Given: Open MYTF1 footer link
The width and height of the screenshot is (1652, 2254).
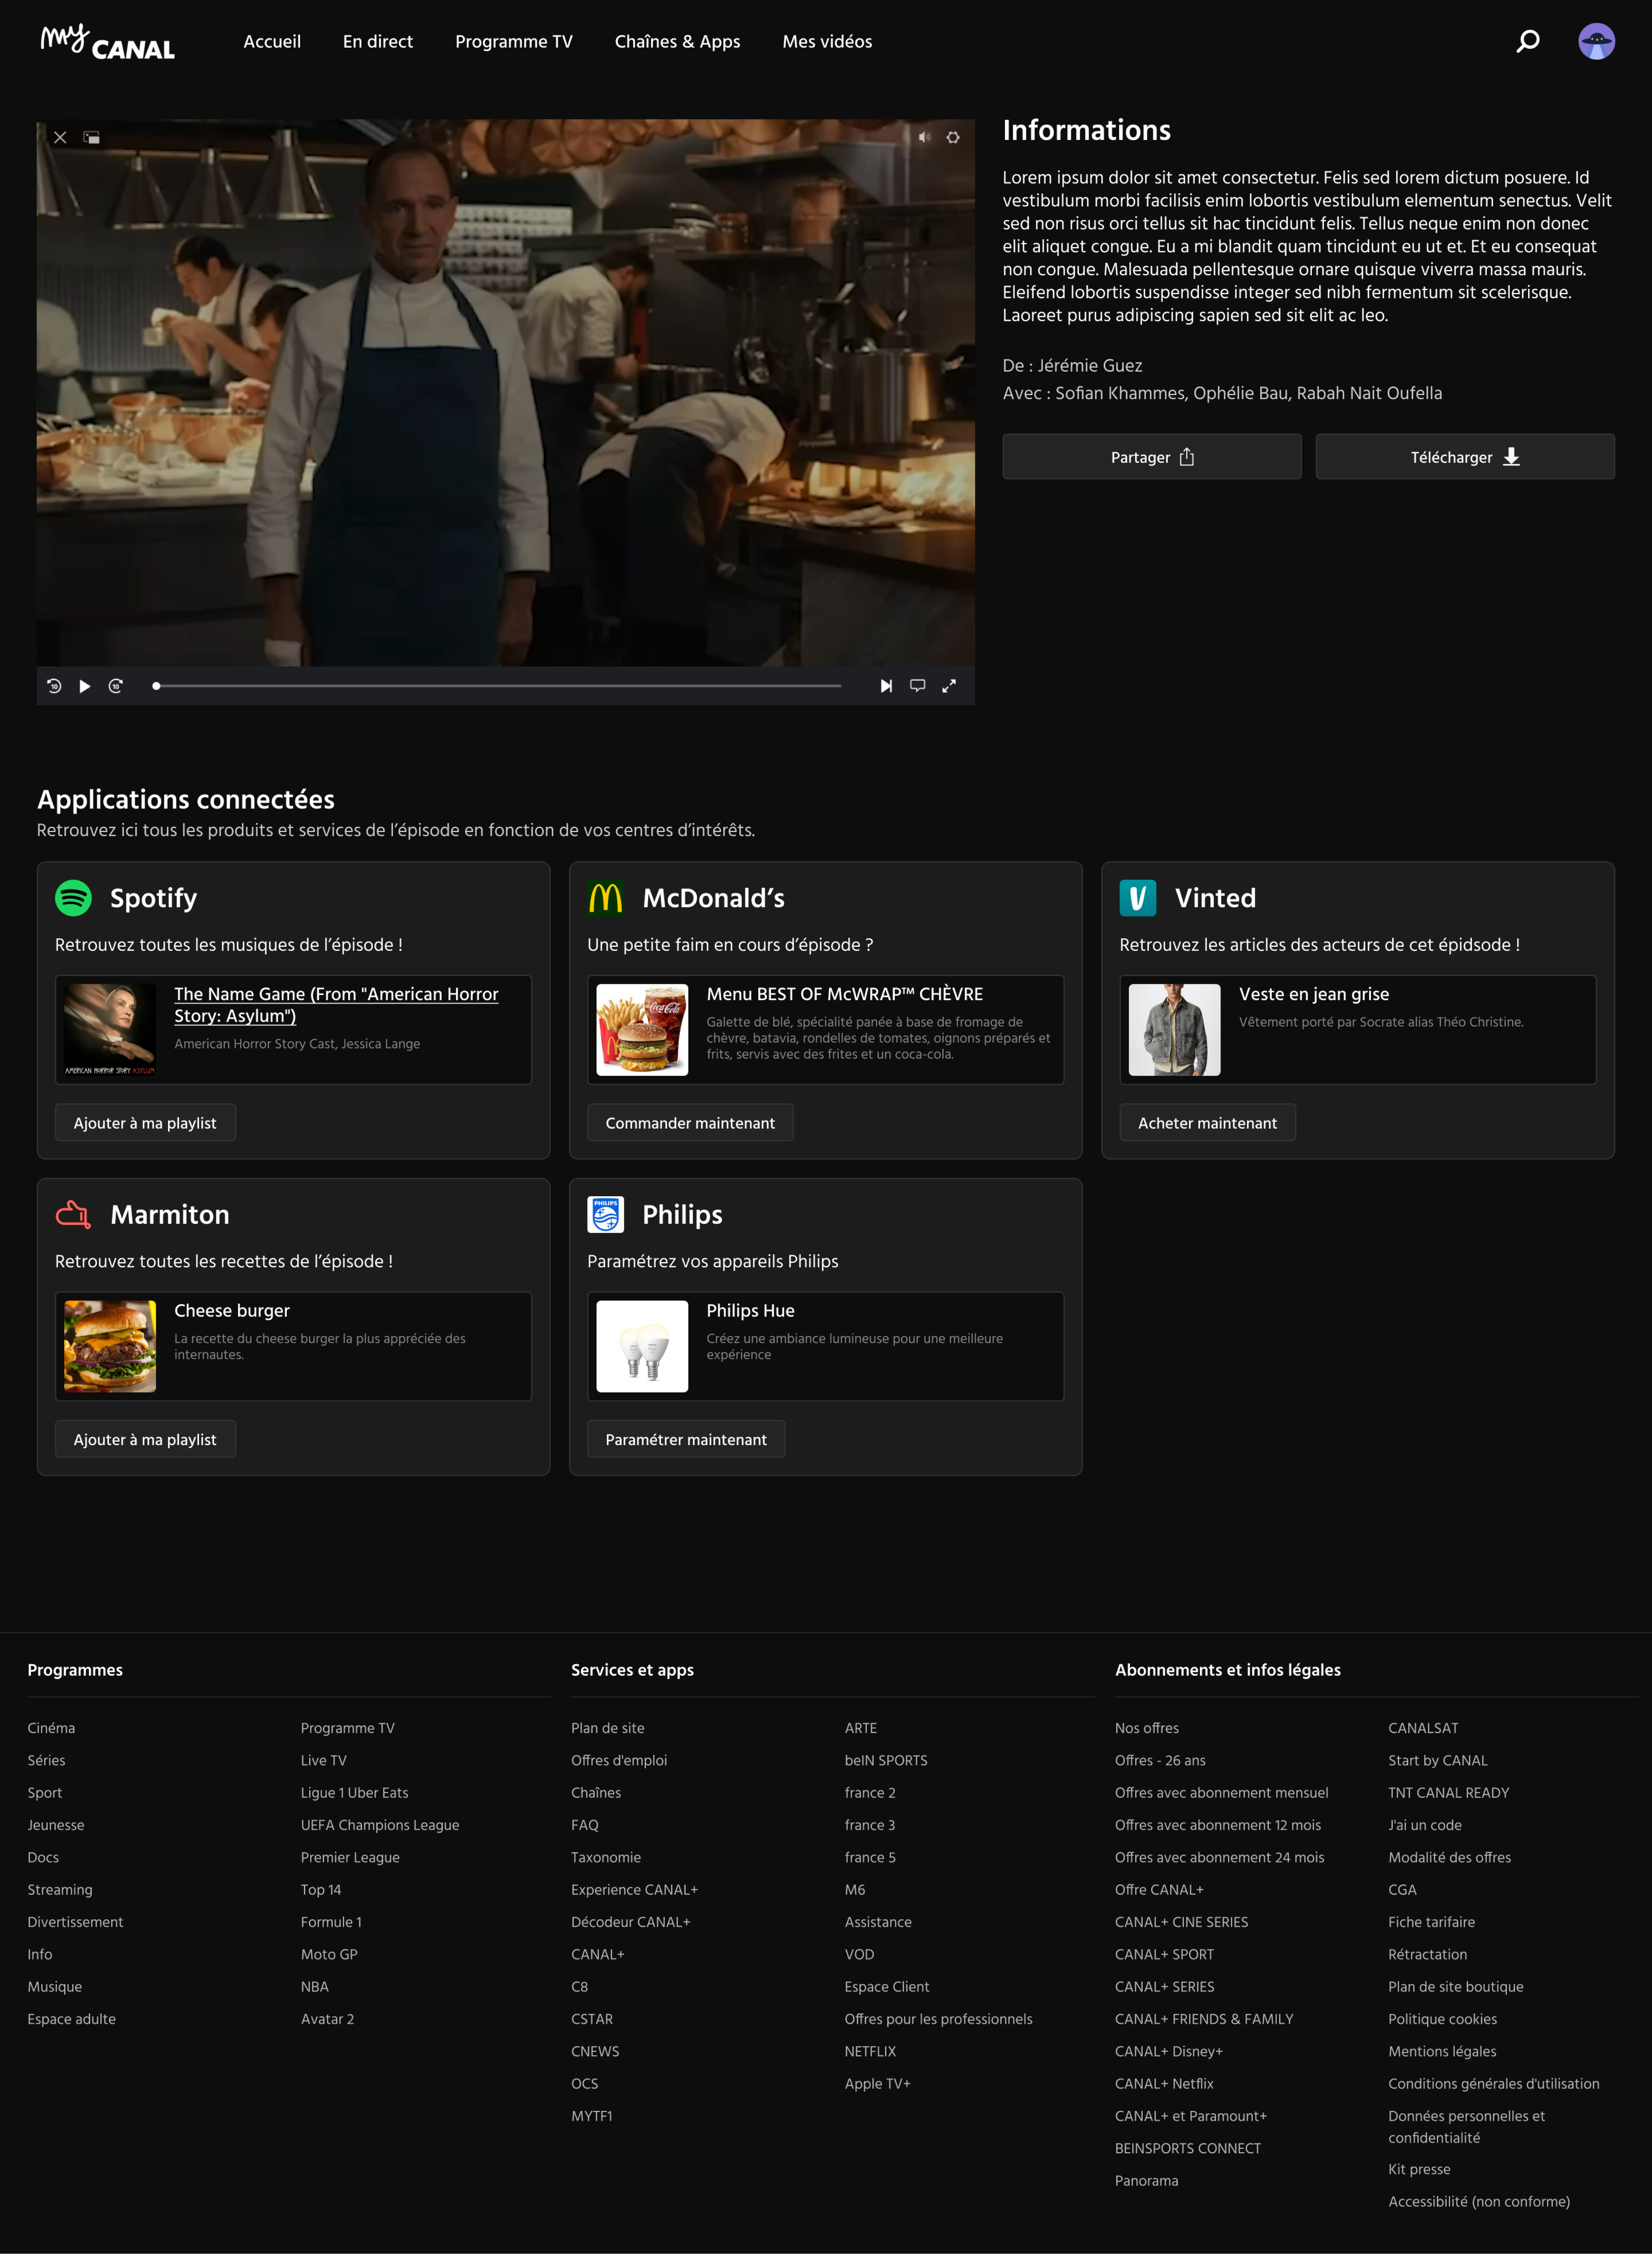Looking at the screenshot, I should click(x=592, y=2116).
